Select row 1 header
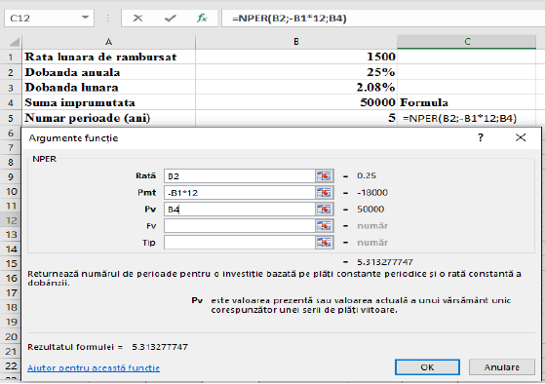 [x=11, y=57]
